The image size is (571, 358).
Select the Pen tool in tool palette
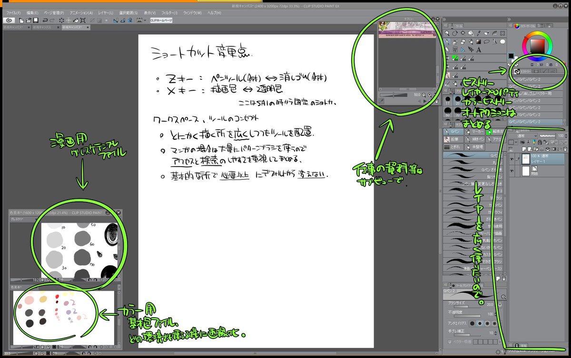(447, 42)
